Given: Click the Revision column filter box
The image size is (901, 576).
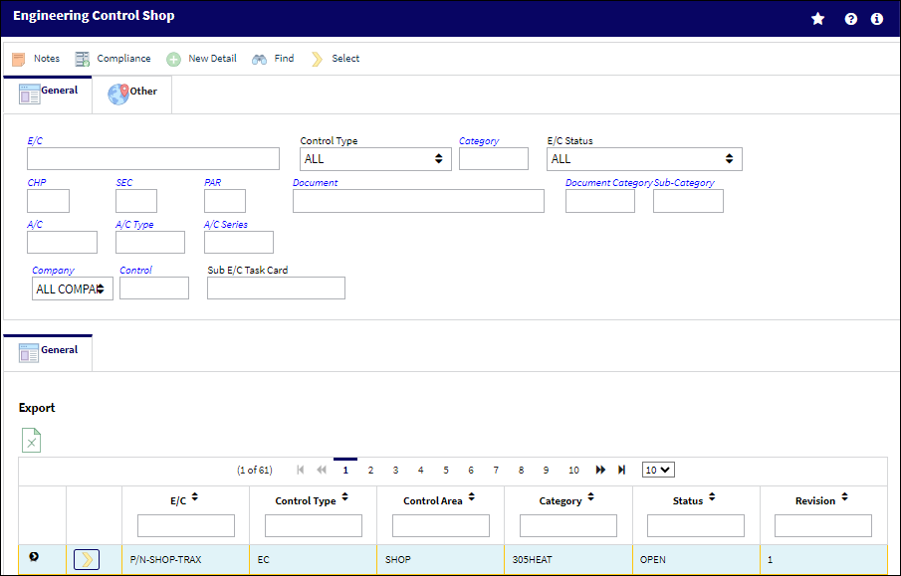Looking at the screenshot, I should [823, 525].
